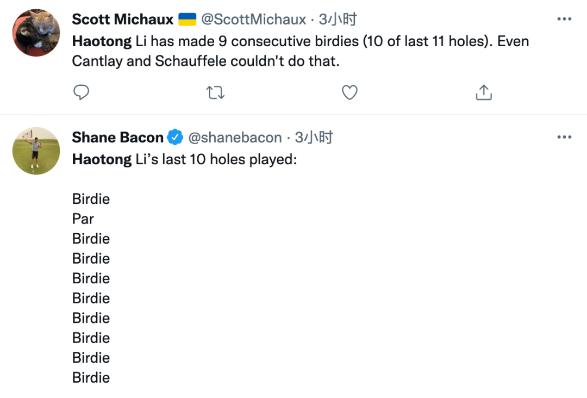
Task: Reply to Scott Michaux's tweet
Action: [81, 93]
